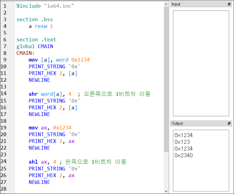Click the editor scrollbar up arrow

(166, 4)
